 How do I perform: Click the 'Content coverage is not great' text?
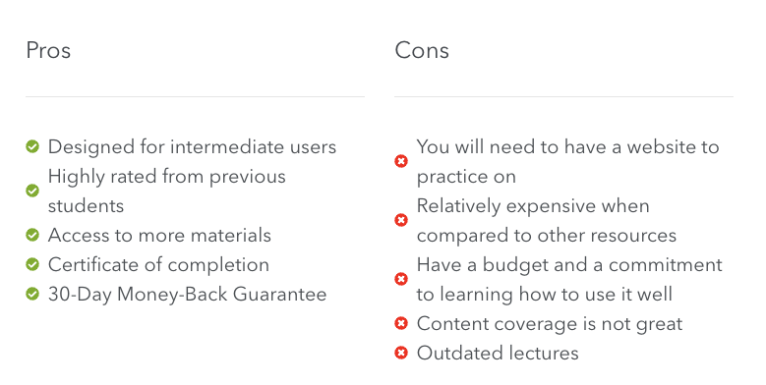(550, 324)
